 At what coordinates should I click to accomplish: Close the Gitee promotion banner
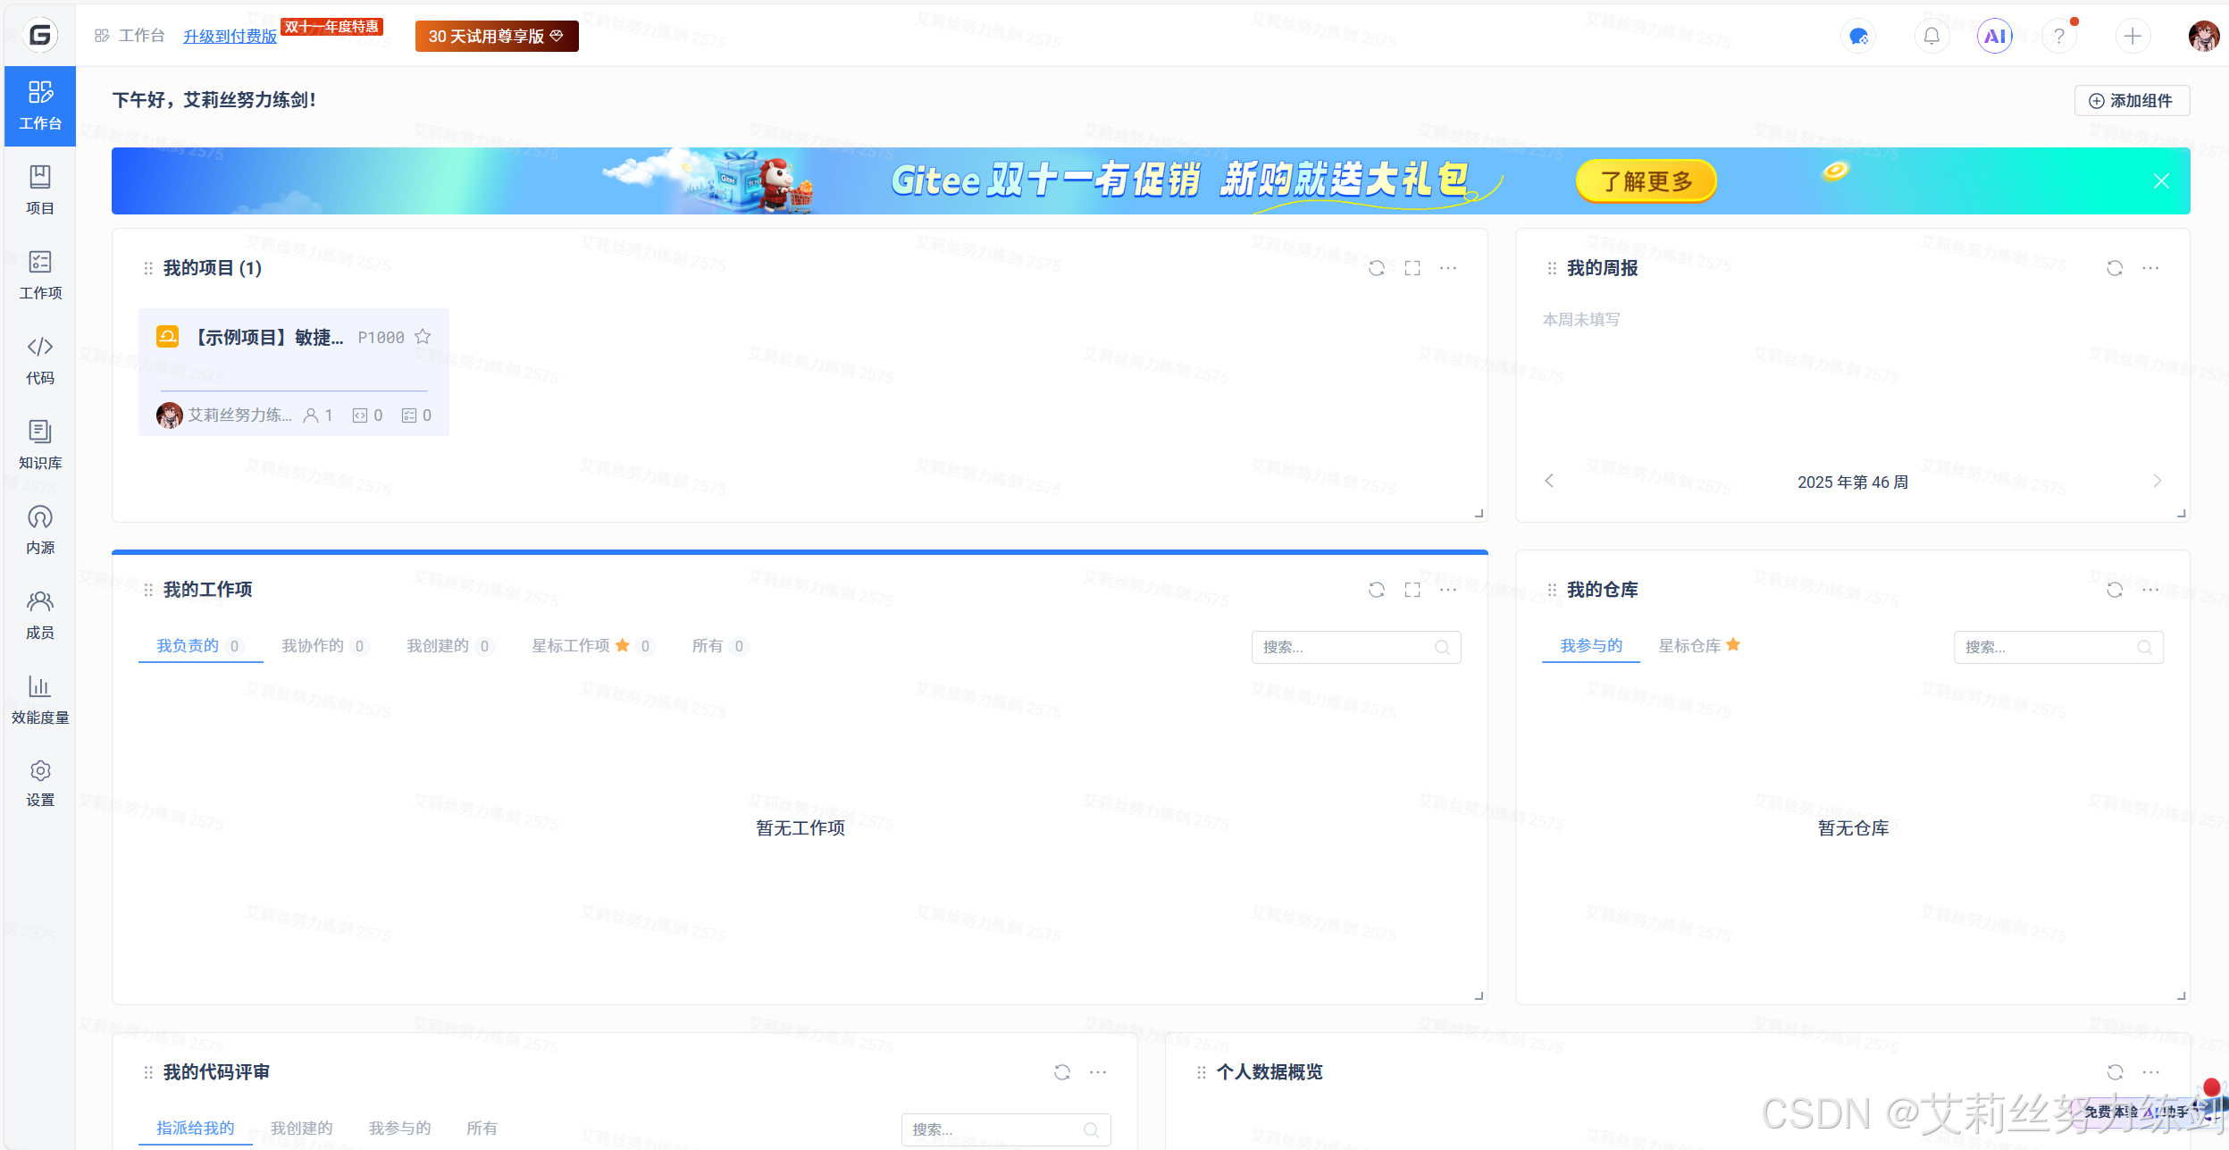2161,181
